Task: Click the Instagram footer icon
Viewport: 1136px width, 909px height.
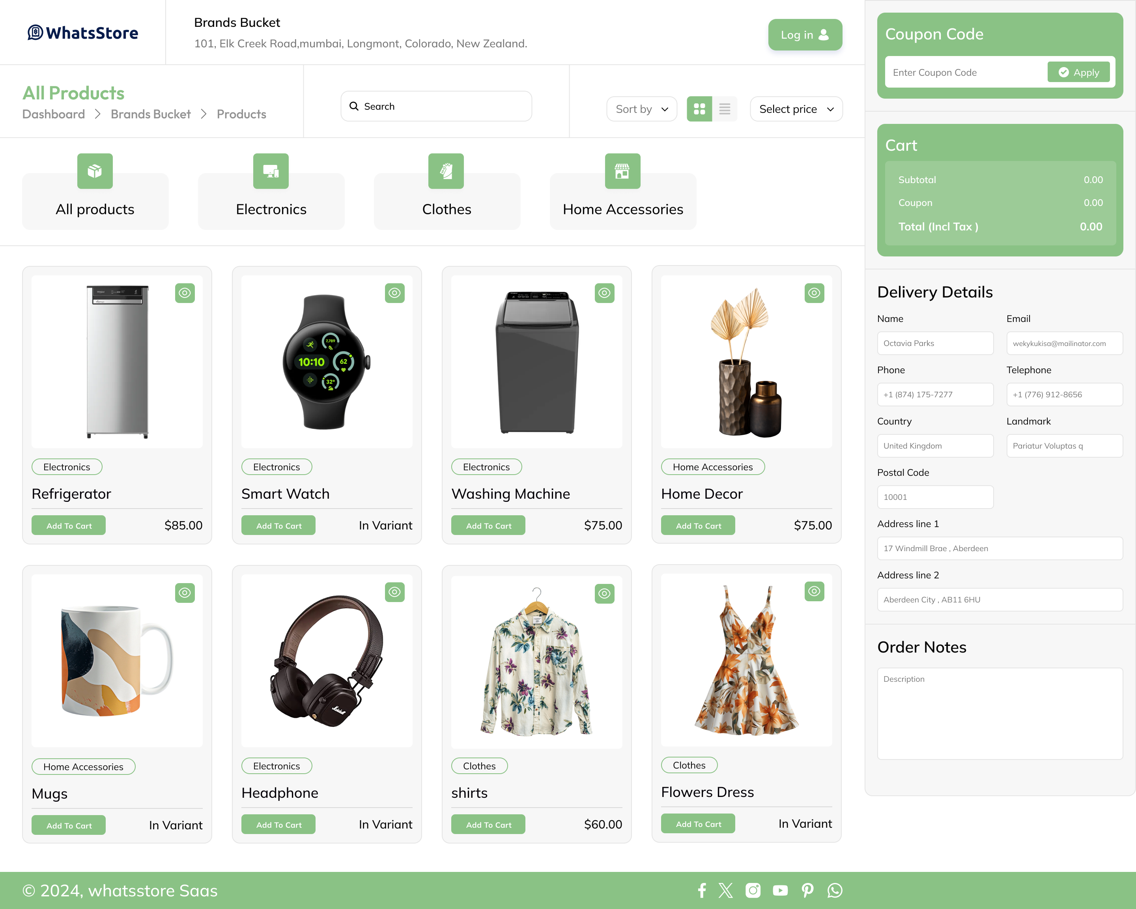Action: (753, 890)
